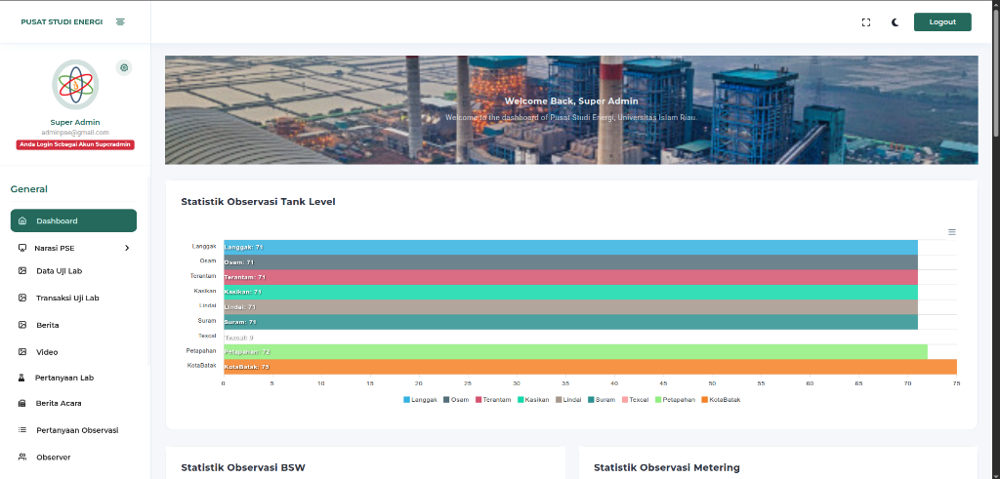The image size is (1000, 479).
Task: Enter fullscreen mode via header icon
Action: (x=865, y=22)
